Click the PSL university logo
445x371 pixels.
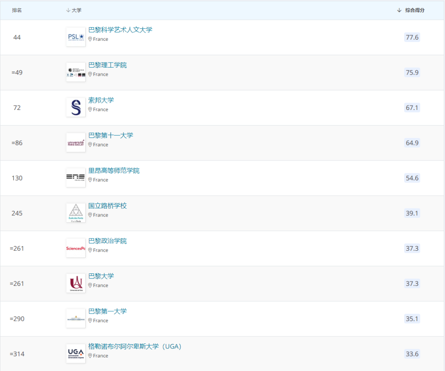[76, 37]
